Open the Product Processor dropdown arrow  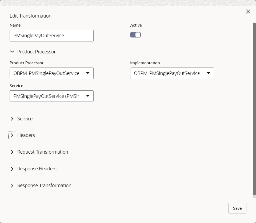tap(88, 73)
